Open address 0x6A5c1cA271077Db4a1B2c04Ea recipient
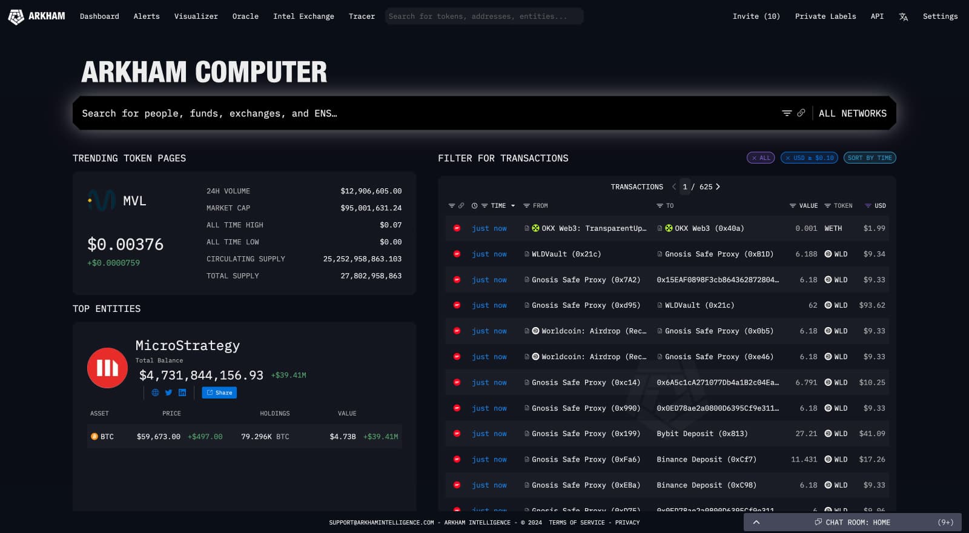 (718, 382)
